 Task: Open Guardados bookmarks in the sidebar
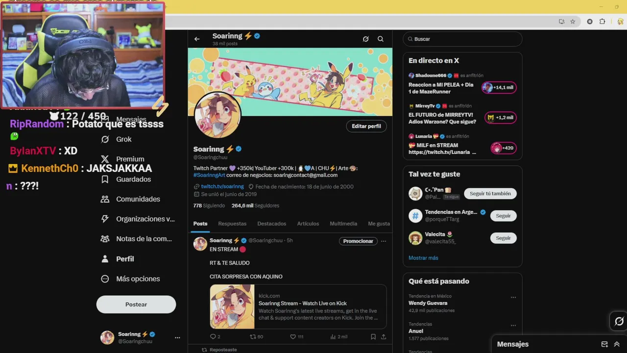tap(125, 179)
